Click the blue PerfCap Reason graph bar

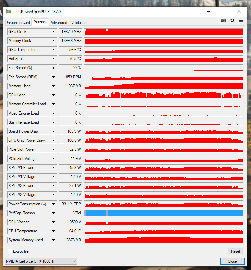pos(163,213)
